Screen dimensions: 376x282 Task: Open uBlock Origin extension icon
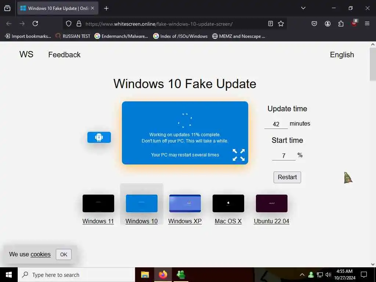(354, 23)
